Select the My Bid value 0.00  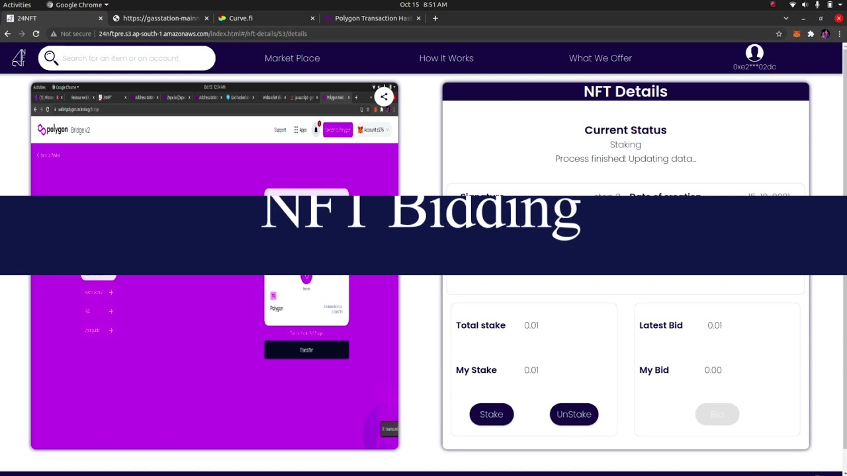tap(713, 370)
